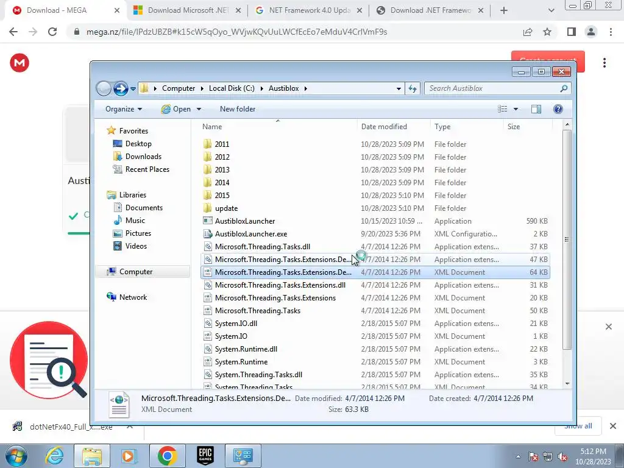Click Local Disk (C:) breadcrumb
The width and height of the screenshot is (624, 468).
pos(232,88)
